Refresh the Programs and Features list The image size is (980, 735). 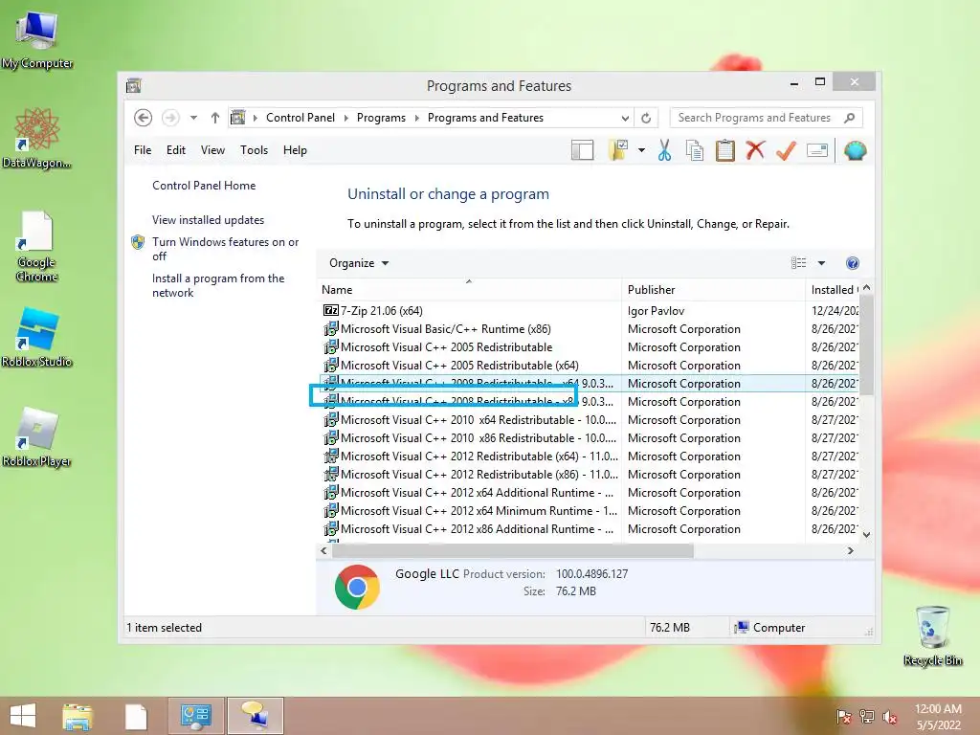646,118
